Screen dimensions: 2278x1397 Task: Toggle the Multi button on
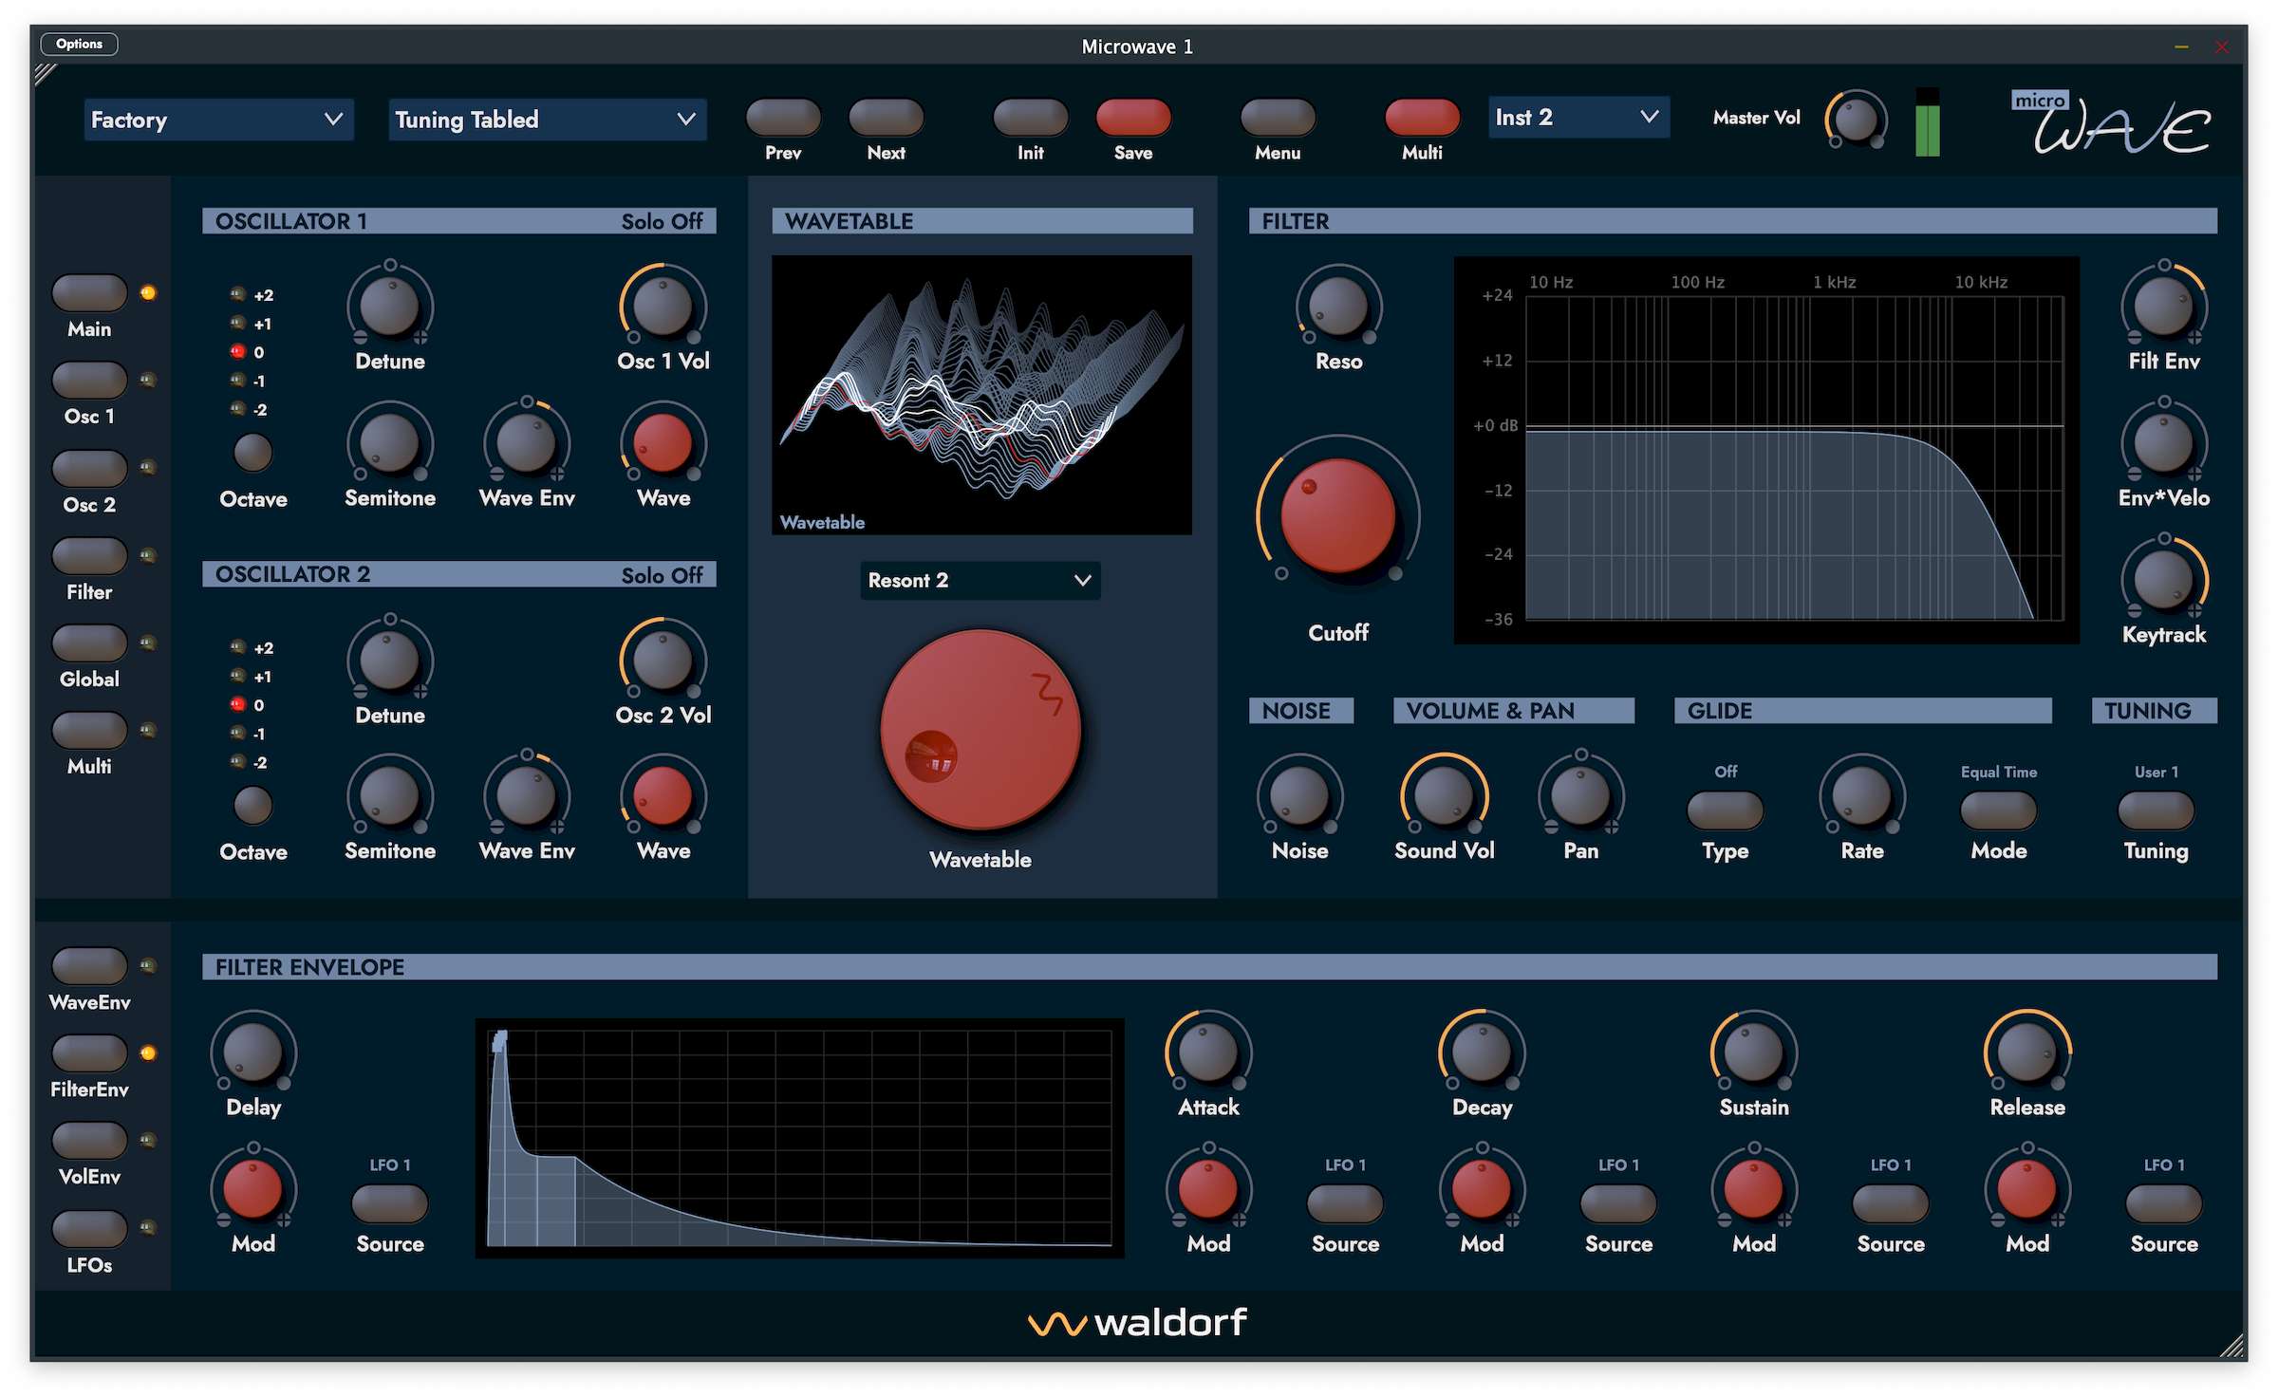(1412, 119)
